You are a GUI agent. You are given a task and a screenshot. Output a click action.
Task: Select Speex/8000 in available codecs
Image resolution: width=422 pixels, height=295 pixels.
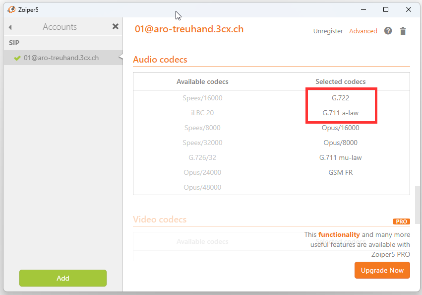click(202, 128)
